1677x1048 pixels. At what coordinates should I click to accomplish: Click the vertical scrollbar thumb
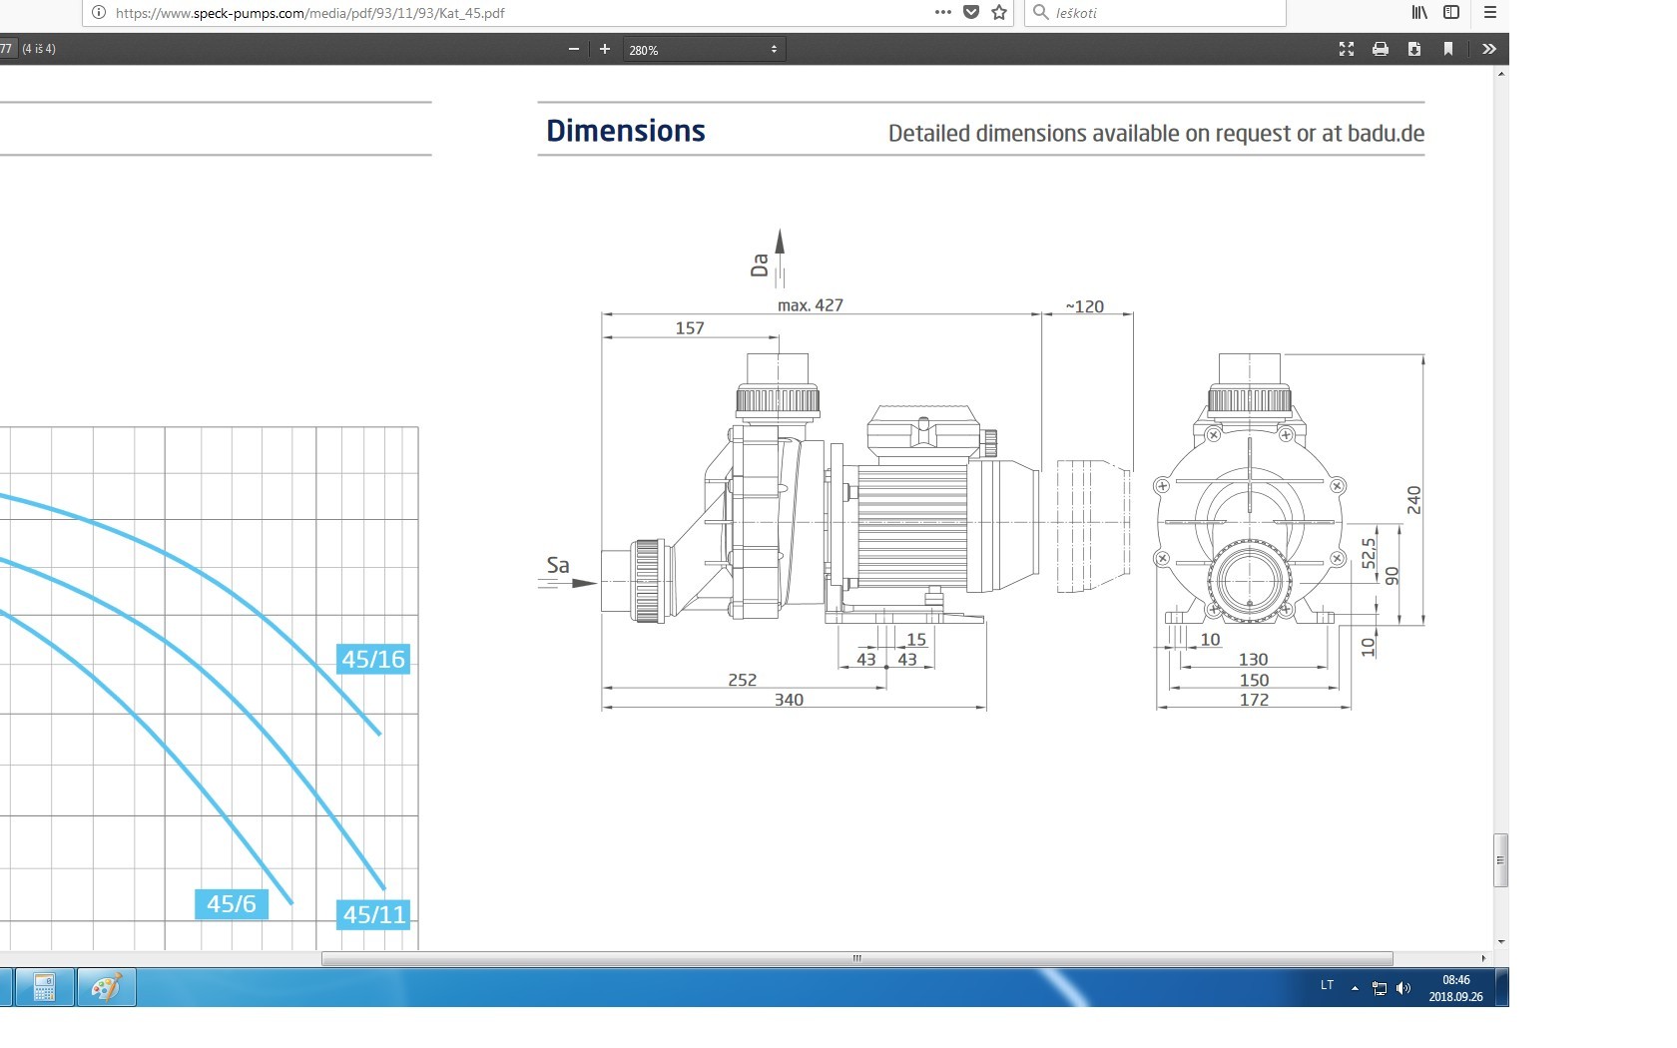[1500, 859]
